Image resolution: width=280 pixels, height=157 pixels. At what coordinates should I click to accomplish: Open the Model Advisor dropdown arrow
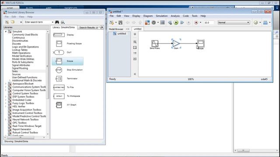[260, 23]
